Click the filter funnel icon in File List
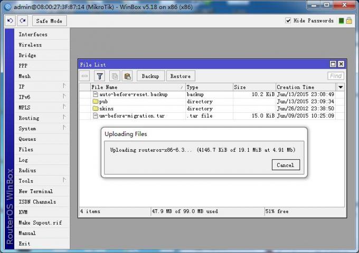The image size is (359, 253). click(99, 76)
